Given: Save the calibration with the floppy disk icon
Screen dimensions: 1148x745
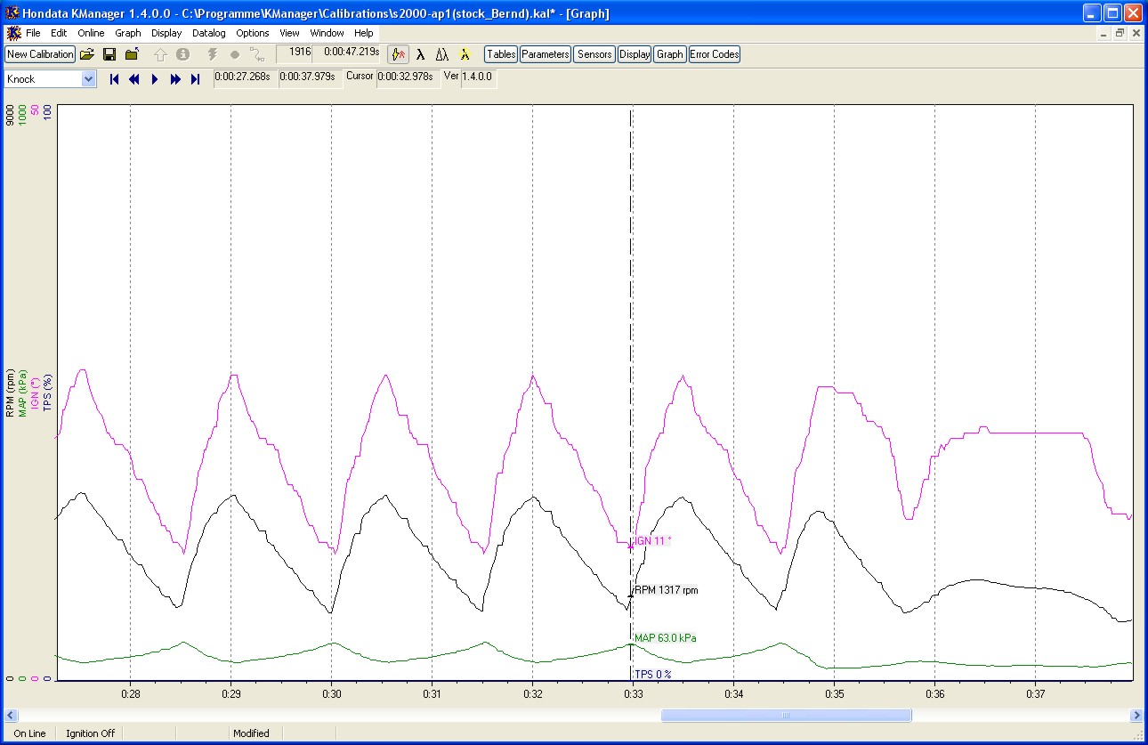Looking at the screenshot, I should pos(109,54).
